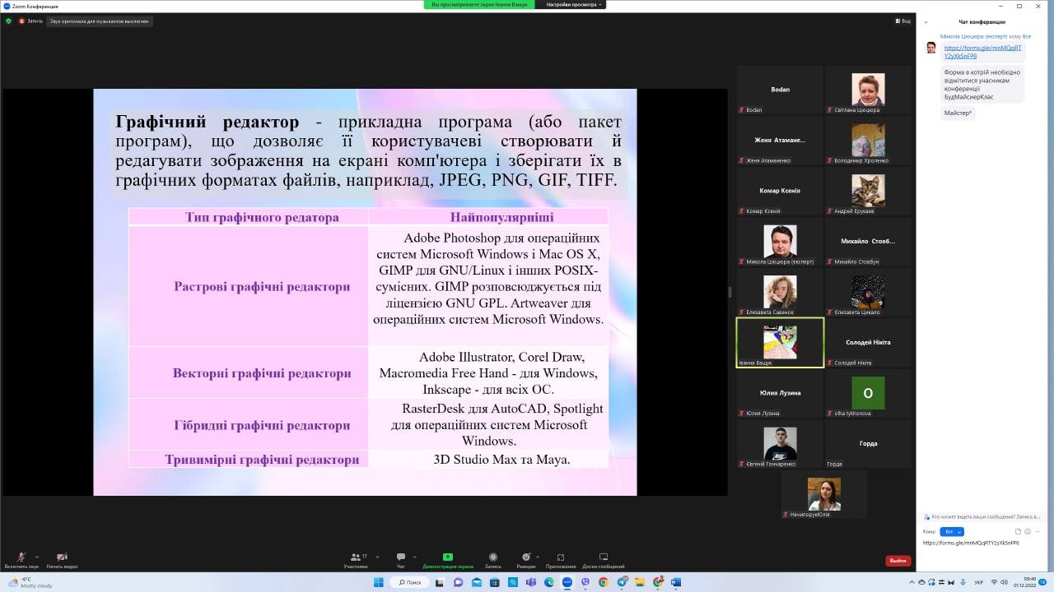Click chat message input field
Image resolution: width=1054 pixels, height=592 pixels.
pos(984,553)
